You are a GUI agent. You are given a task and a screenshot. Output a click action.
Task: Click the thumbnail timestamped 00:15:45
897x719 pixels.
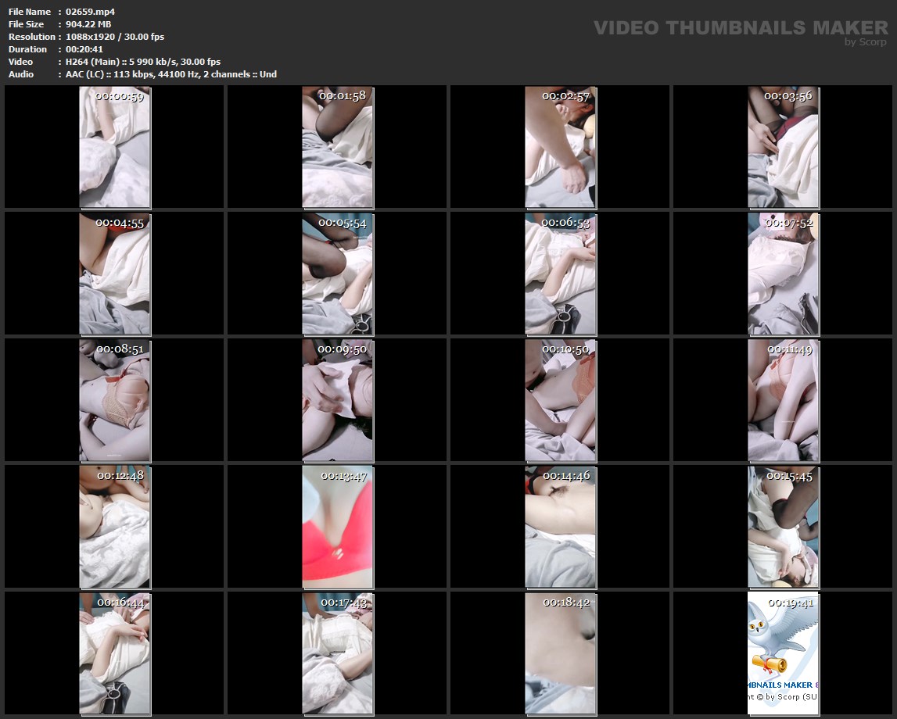783,527
